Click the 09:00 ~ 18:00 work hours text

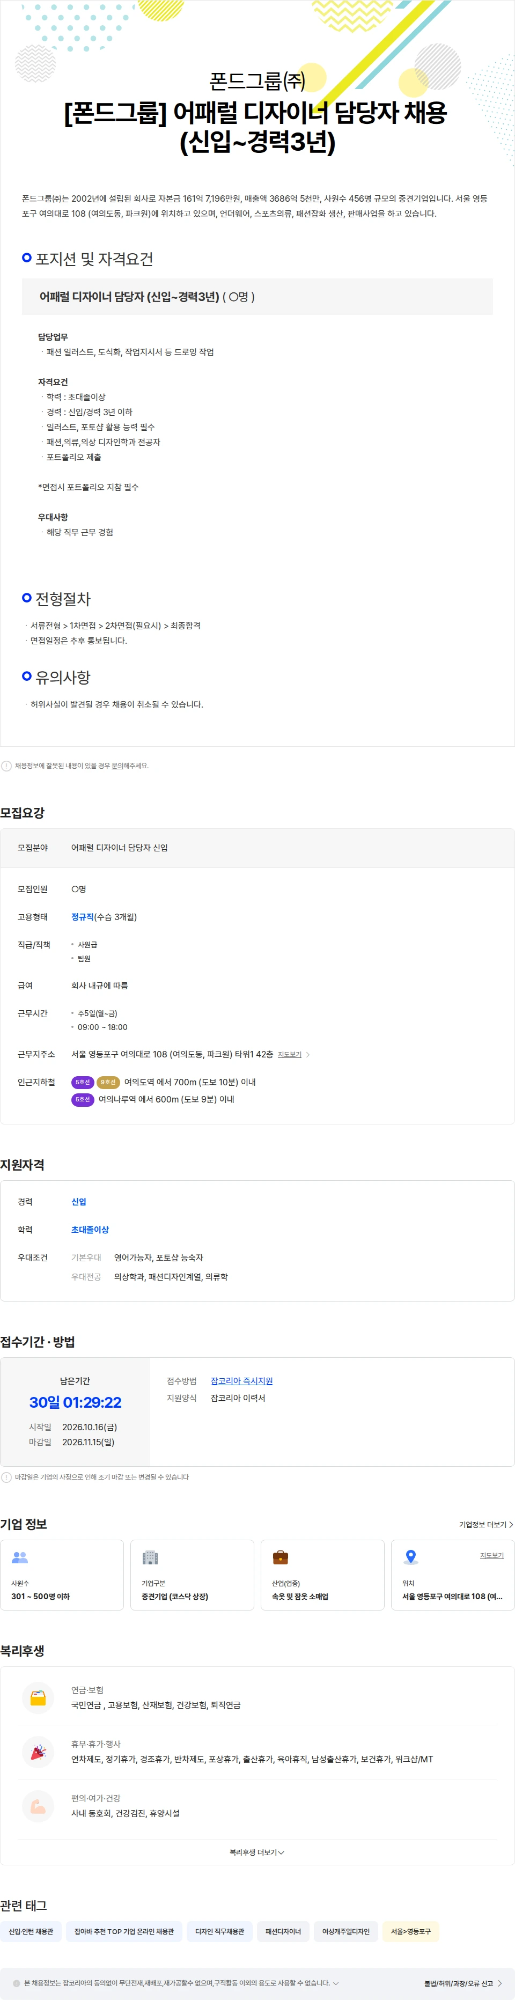click(x=102, y=1027)
